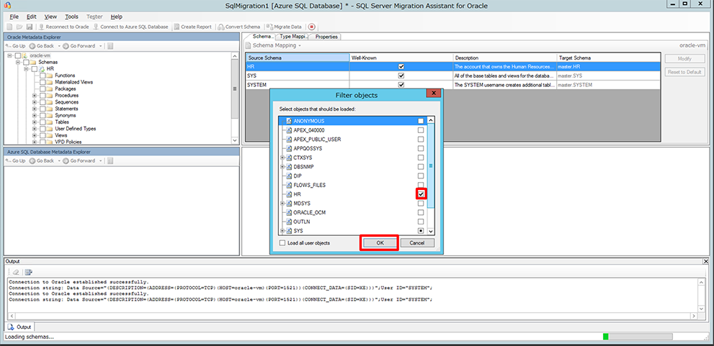The width and height of the screenshot is (714, 346).
Task: Click the CTXSYS schema icon in list
Action: pyautogui.click(x=289, y=158)
